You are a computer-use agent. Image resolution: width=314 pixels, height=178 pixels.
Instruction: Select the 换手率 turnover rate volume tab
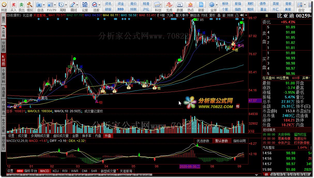point(87,136)
